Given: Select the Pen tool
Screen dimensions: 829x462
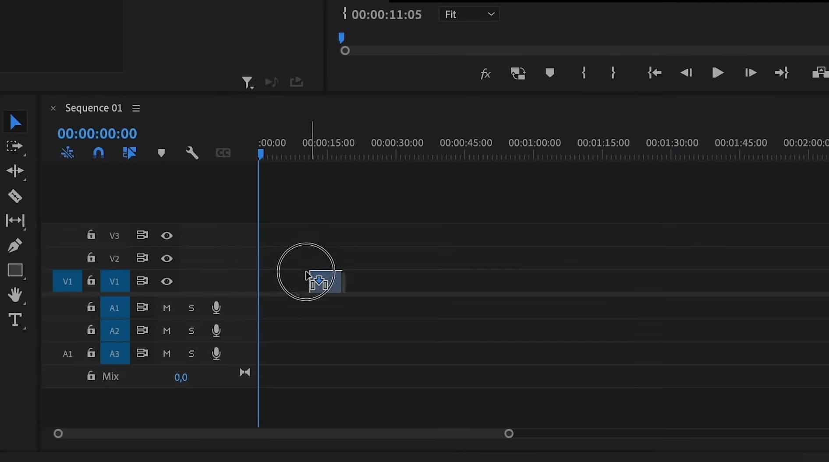Looking at the screenshot, I should pos(14,245).
